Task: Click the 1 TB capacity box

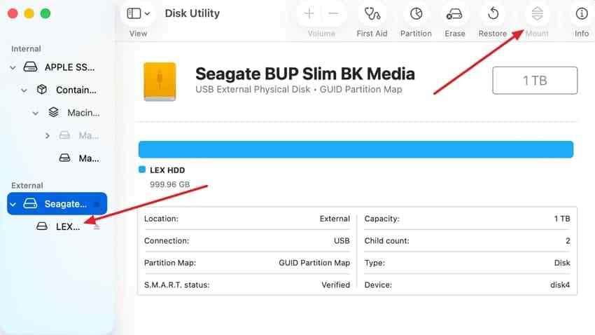Action: coord(535,81)
